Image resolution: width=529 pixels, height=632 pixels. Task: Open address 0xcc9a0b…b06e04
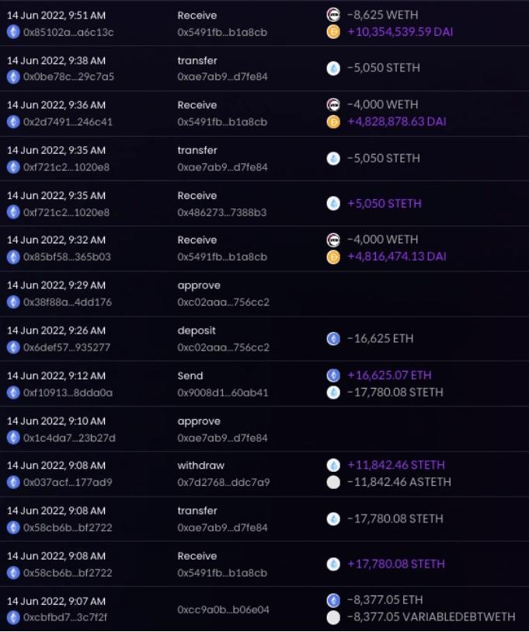tap(223, 609)
